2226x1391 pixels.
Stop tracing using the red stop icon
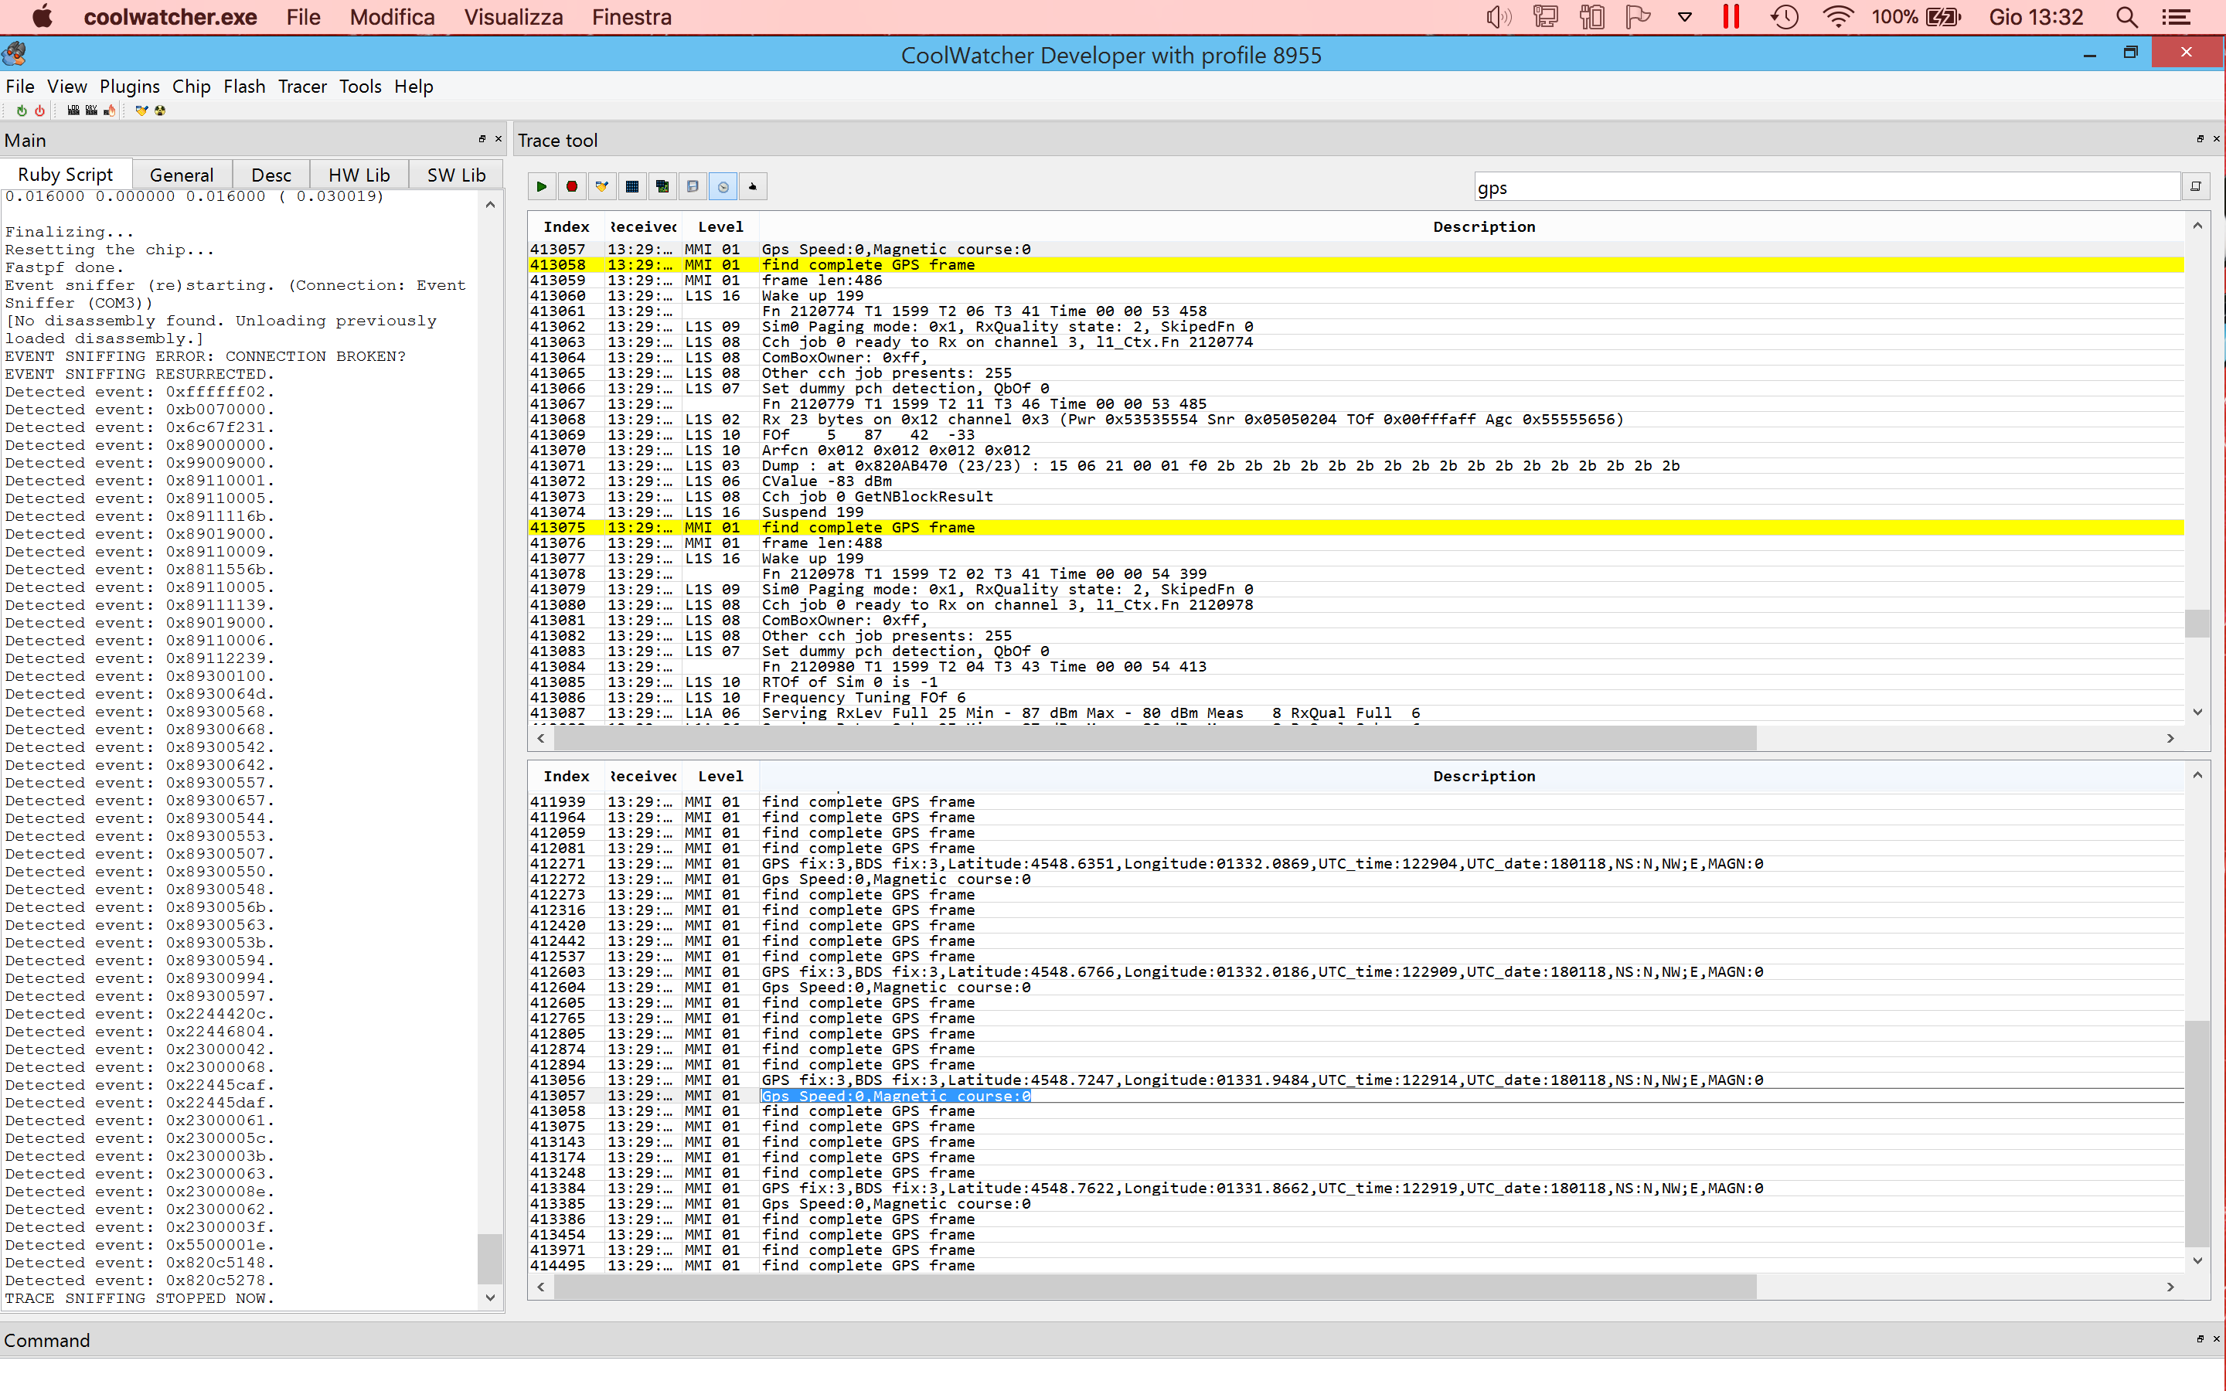571,185
